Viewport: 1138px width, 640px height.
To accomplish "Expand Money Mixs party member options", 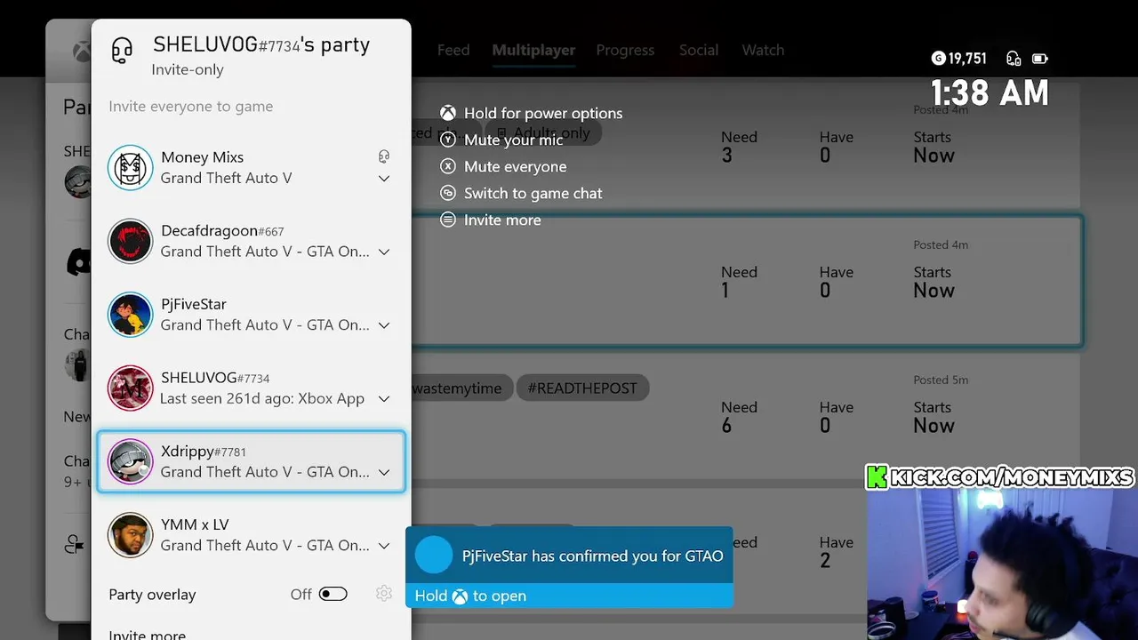I will tap(384, 179).
